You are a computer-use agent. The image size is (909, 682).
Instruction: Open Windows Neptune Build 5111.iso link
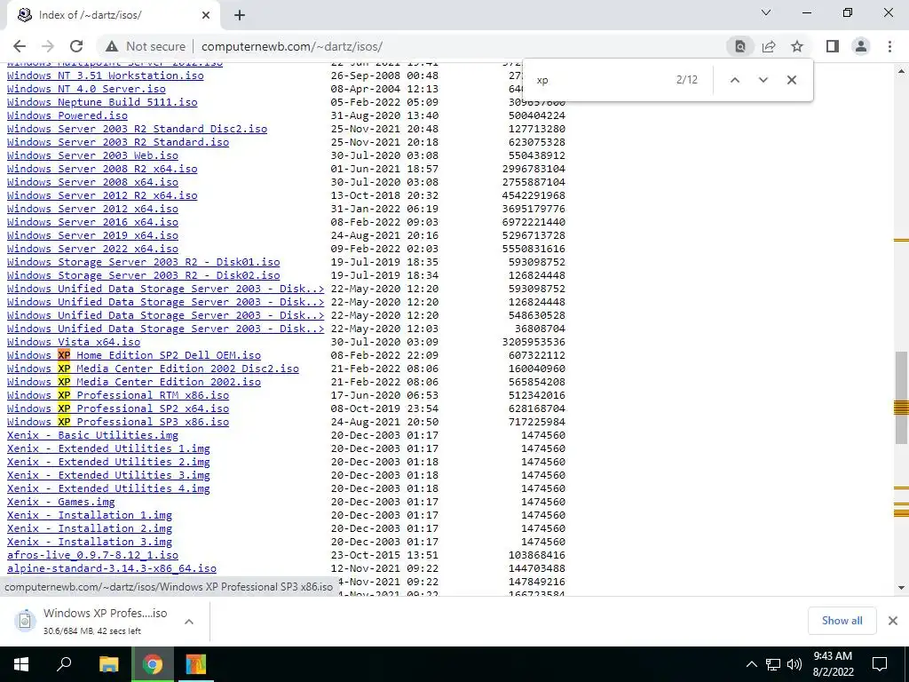pos(102,101)
